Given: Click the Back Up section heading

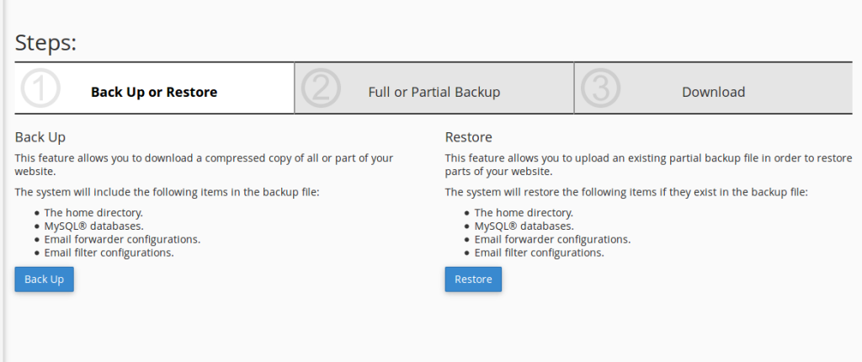Looking at the screenshot, I should (x=40, y=137).
